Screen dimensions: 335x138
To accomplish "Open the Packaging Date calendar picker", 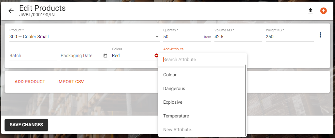I will coord(105,56).
